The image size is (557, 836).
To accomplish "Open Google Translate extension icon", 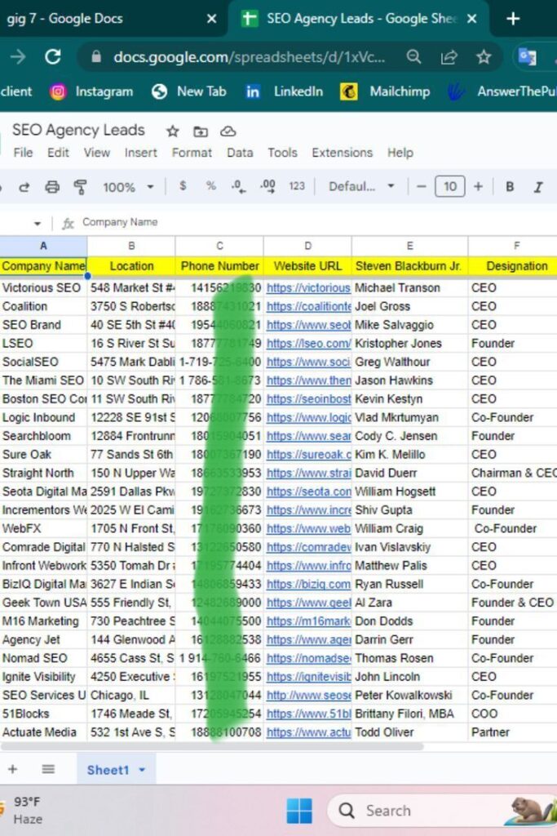I will pos(527,56).
